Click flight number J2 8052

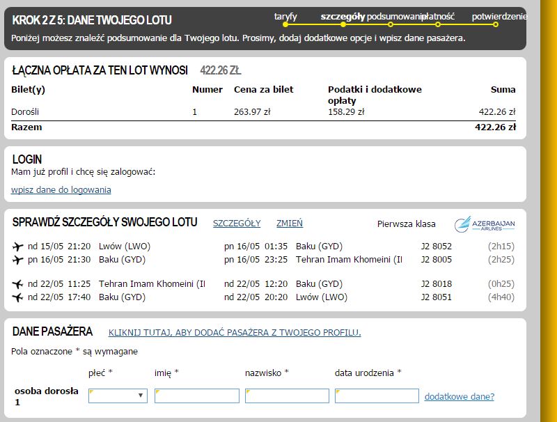click(x=437, y=247)
